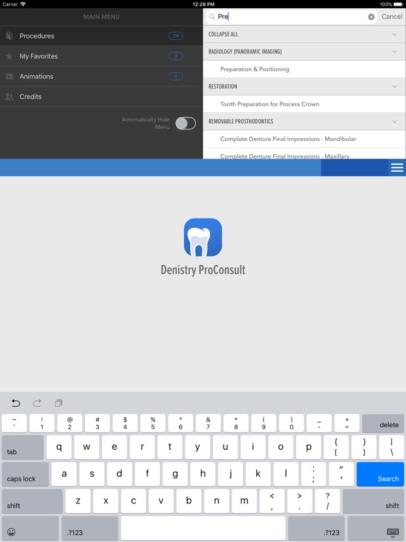This screenshot has height=542, width=406.
Task: Toggle the caps lock key
Action: pos(25,474)
